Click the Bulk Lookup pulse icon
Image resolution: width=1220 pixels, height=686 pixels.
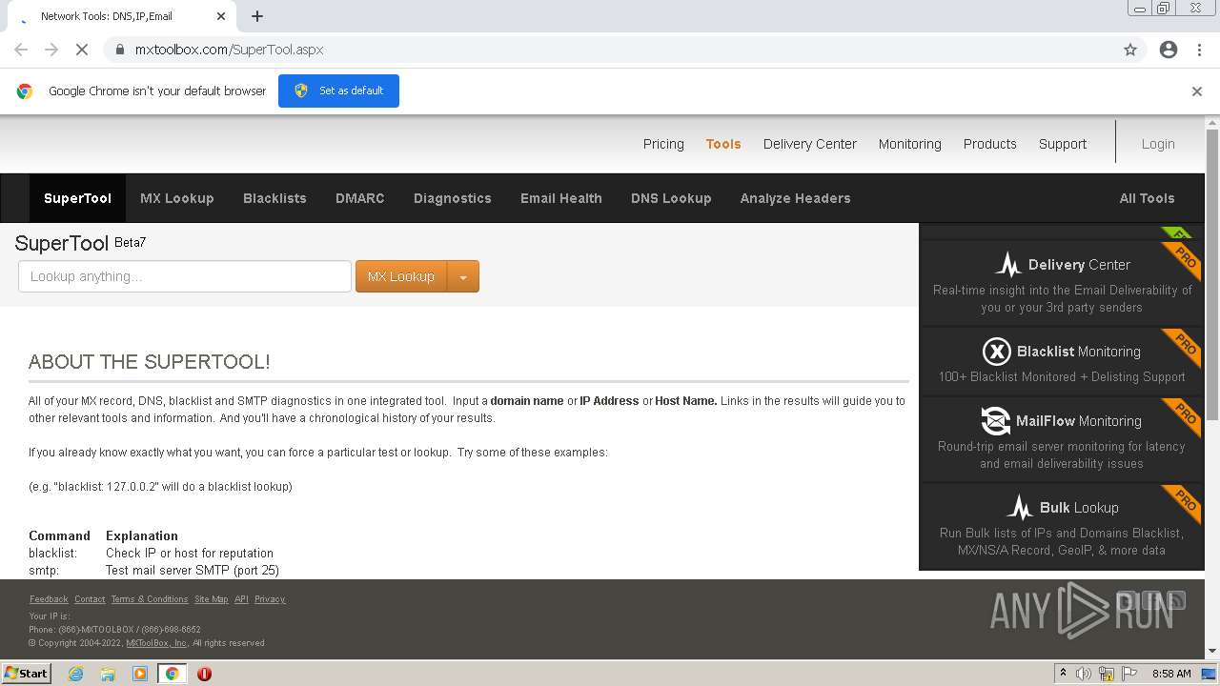[1020, 507]
